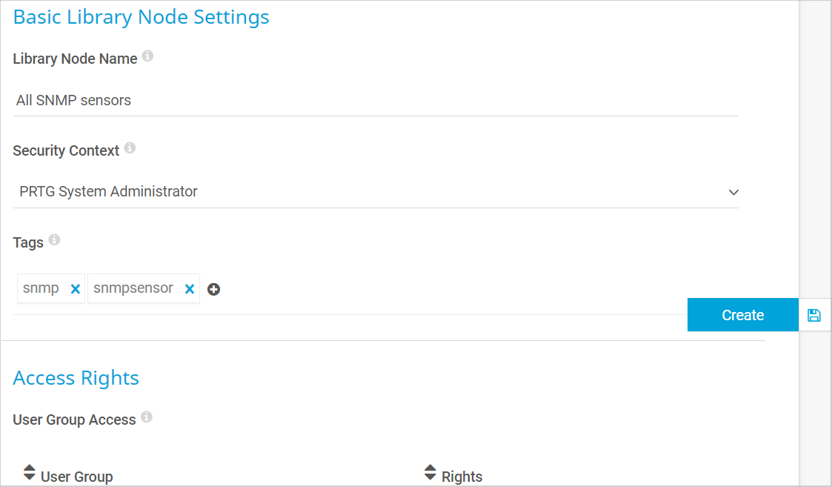Screen dimensions: 832x487
Task: Click the Access Rights section heading
Action: click(76, 378)
